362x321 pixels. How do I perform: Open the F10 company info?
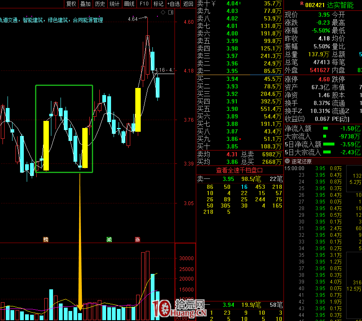click(144, 4)
